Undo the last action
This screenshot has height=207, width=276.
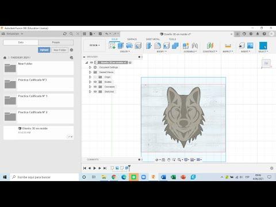pyautogui.click(x=107, y=34)
